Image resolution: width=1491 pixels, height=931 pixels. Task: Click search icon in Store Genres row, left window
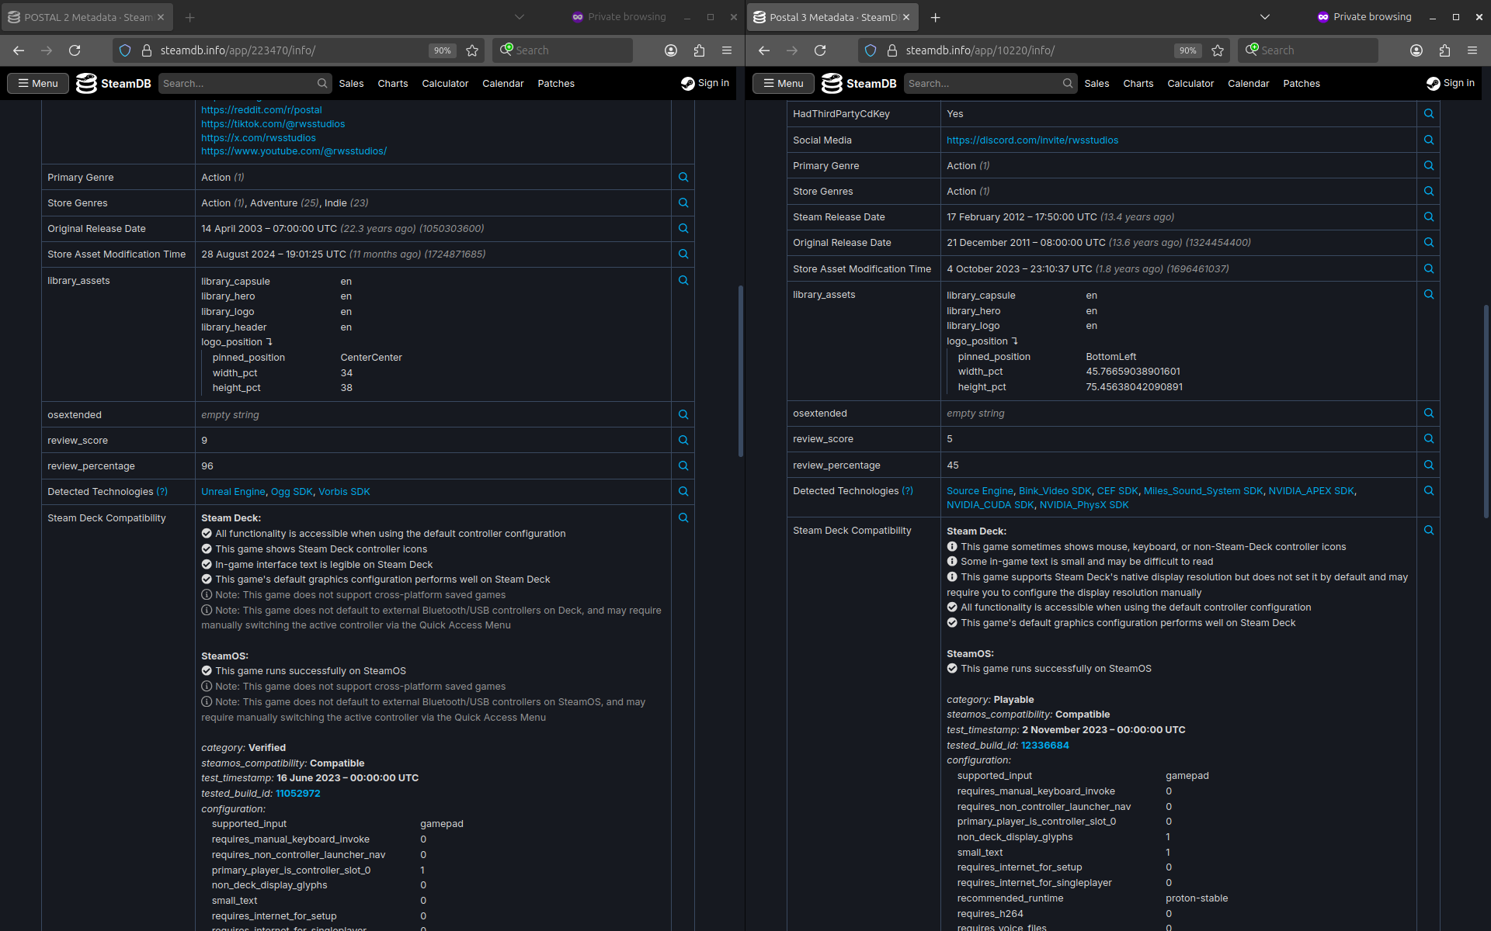point(683,203)
